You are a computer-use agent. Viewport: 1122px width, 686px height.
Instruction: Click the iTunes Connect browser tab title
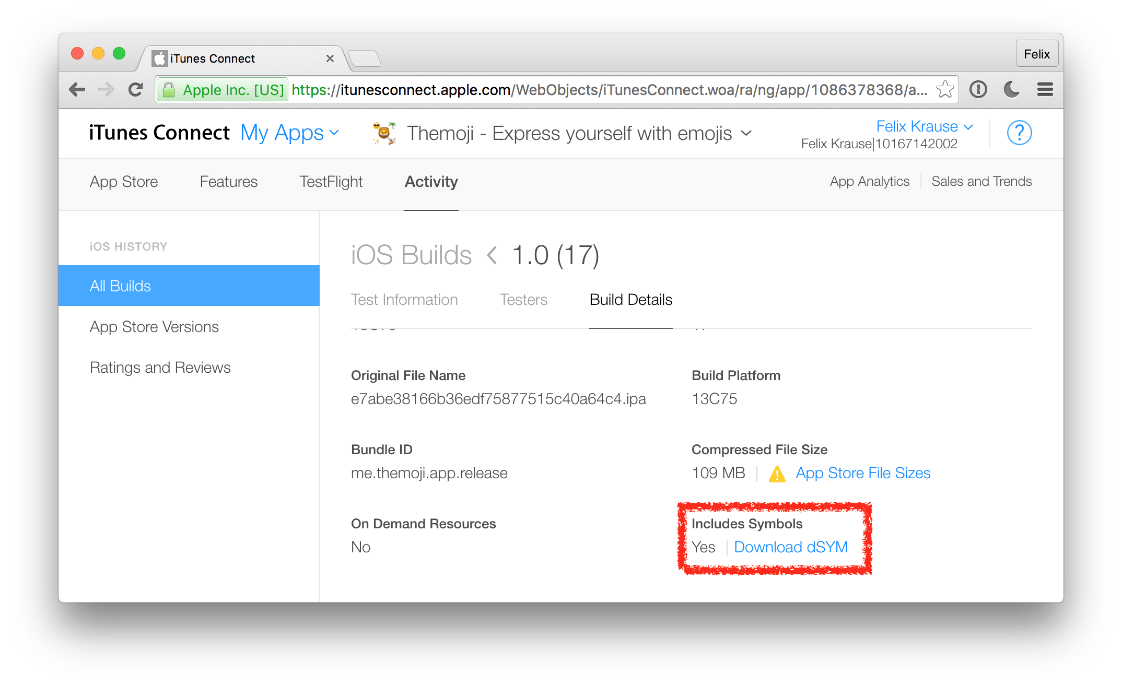(x=213, y=58)
